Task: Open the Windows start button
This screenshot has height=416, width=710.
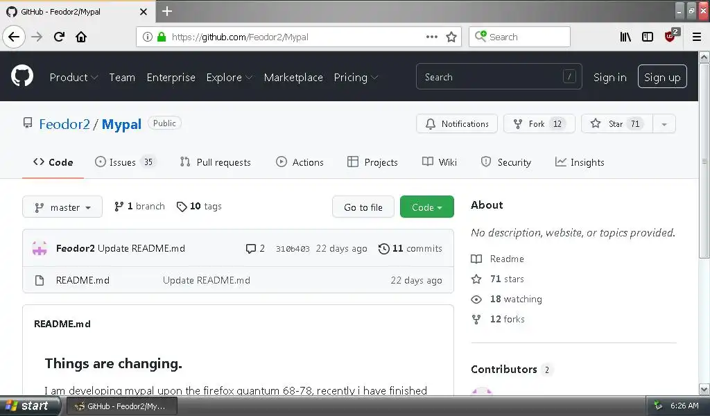Action: (30, 406)
